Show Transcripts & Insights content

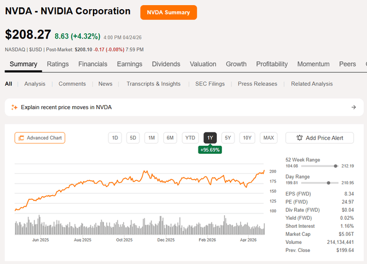click(x=153, y=84)
